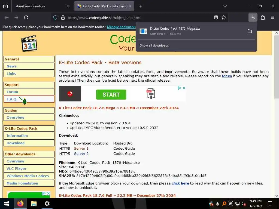Go forward to next page
The height and width of the screenshot is (209, 279).
point(16,17)
